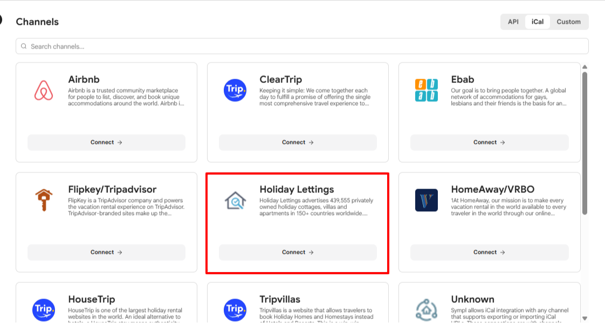Connect the ClearTrip channel
Screen dimensions: 605x333
(x=298, y=142)
